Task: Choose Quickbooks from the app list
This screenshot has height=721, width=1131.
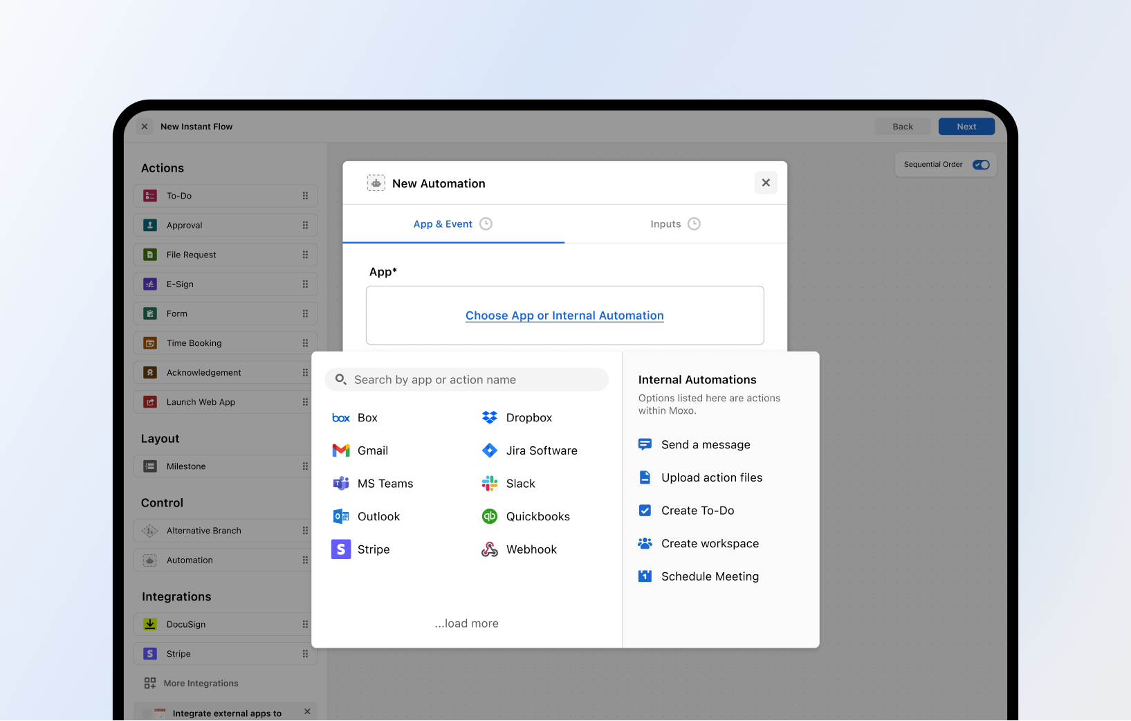Action: click(526, 516)
